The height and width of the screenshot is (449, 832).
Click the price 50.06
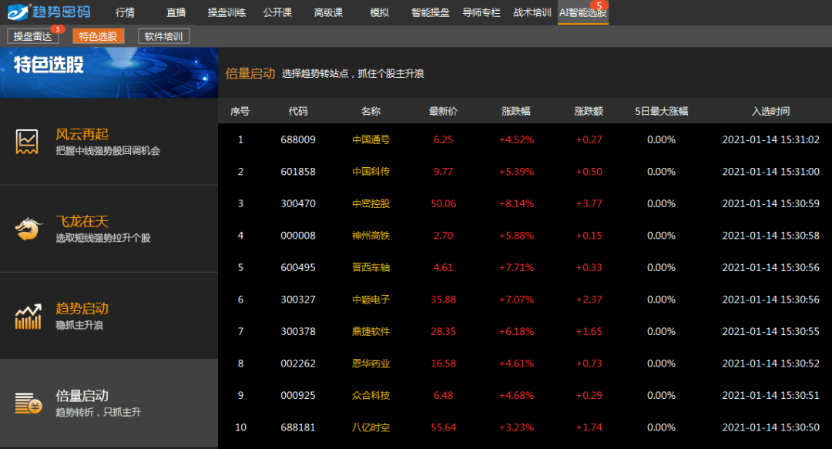443,203
